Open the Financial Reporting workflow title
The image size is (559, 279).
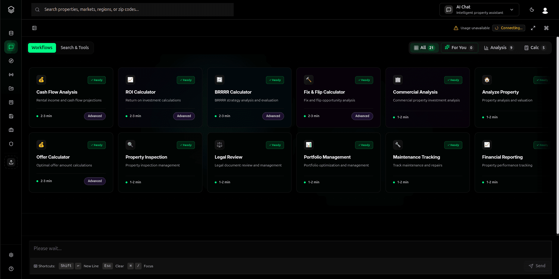pyautogui.click(x=502, y=157)
